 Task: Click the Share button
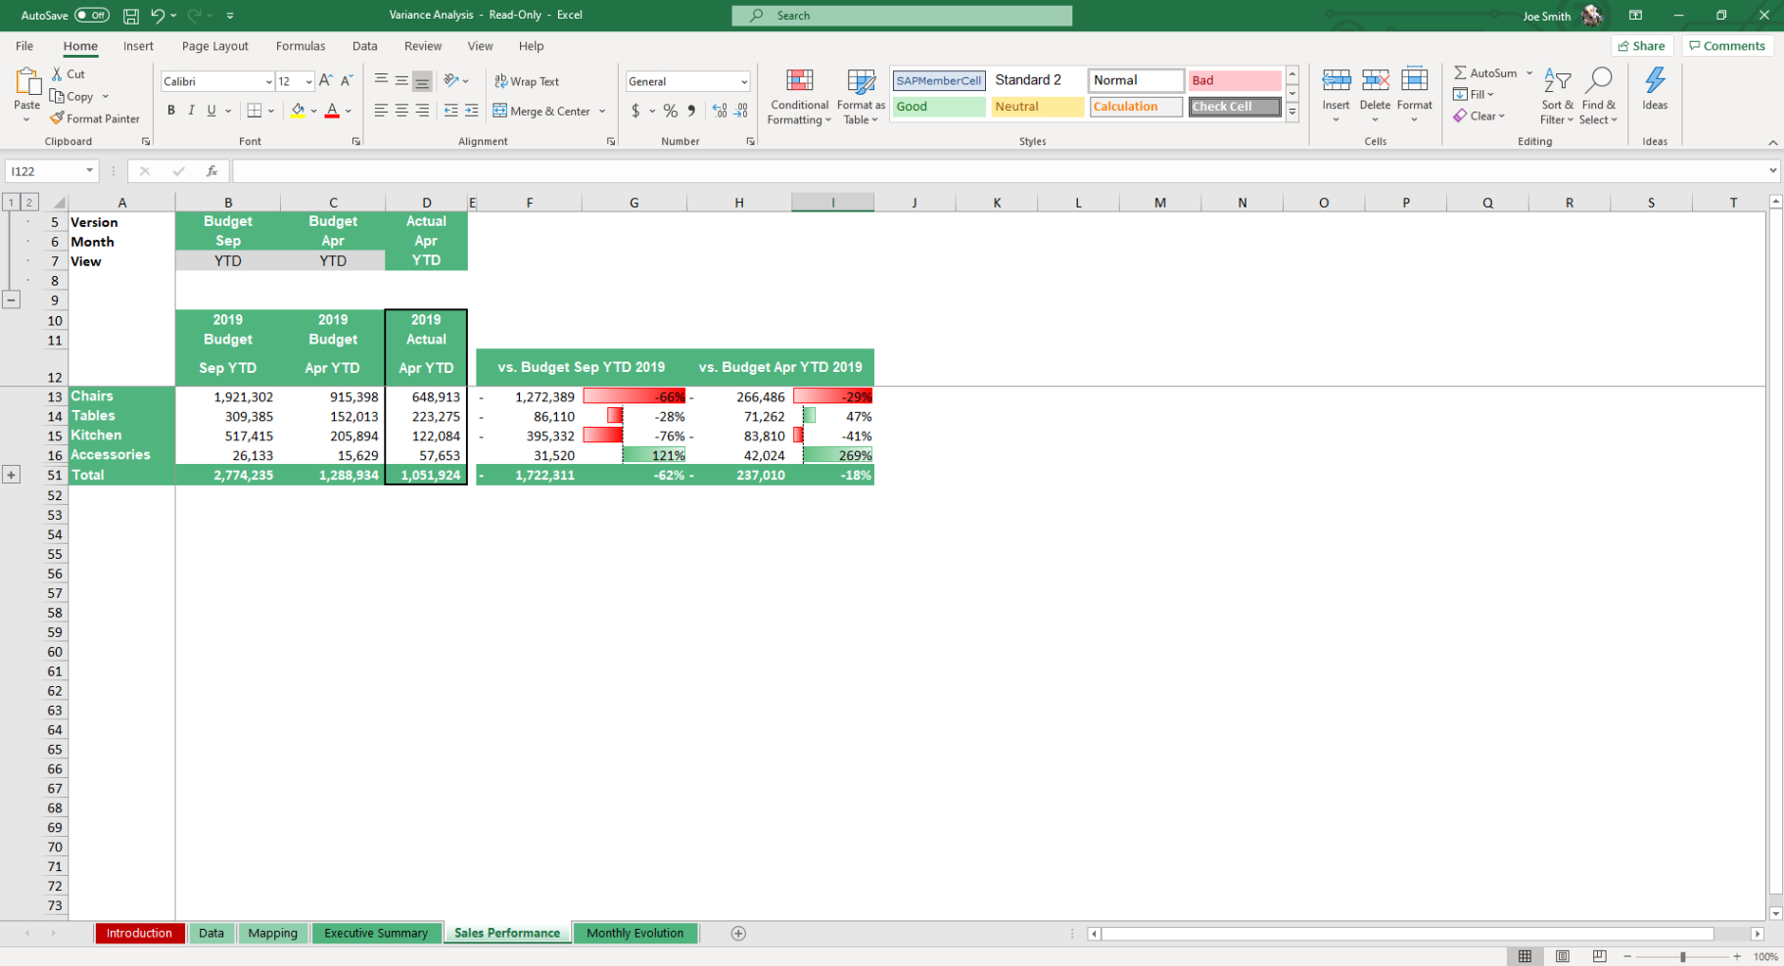pos(1641,46)
